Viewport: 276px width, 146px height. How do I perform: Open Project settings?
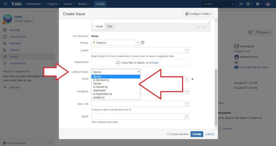pos(15,143)
